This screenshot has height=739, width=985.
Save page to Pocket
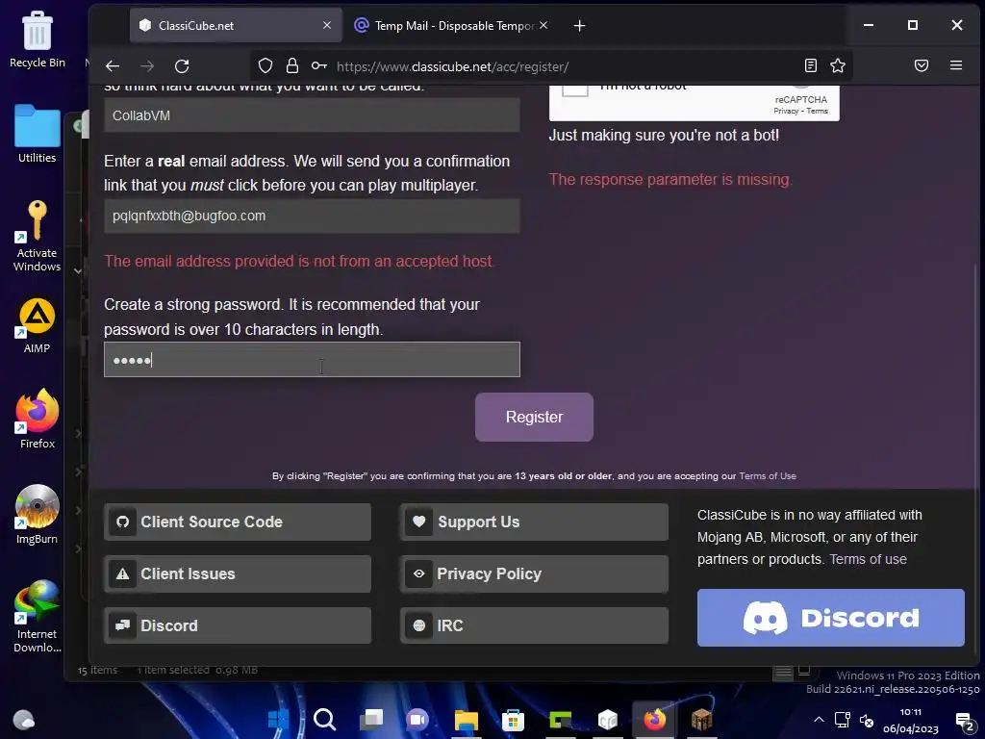point(921,65)
